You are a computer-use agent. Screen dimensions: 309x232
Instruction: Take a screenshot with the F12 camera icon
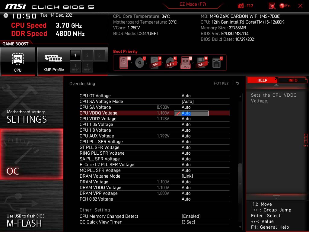coord(241,6)
